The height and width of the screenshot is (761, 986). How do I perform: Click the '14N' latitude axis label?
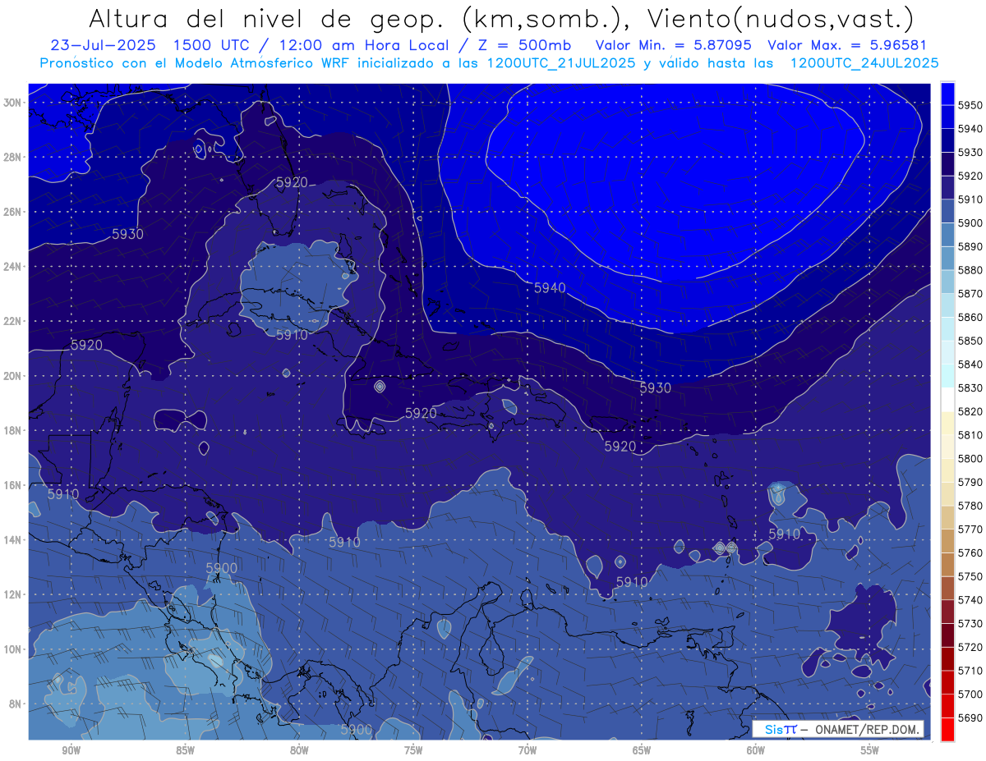(12, 540)
